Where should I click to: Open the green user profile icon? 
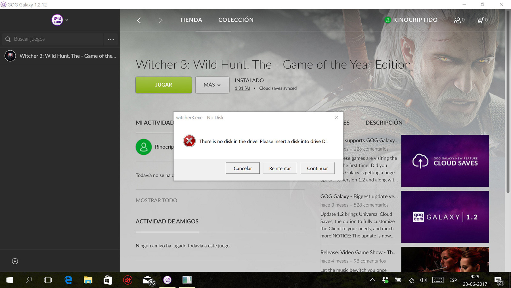point(388,20)
